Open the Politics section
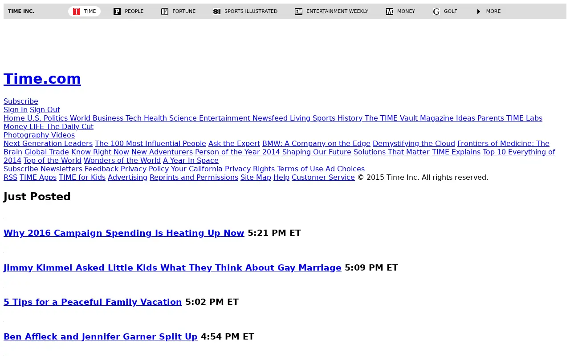 [56, 118]
